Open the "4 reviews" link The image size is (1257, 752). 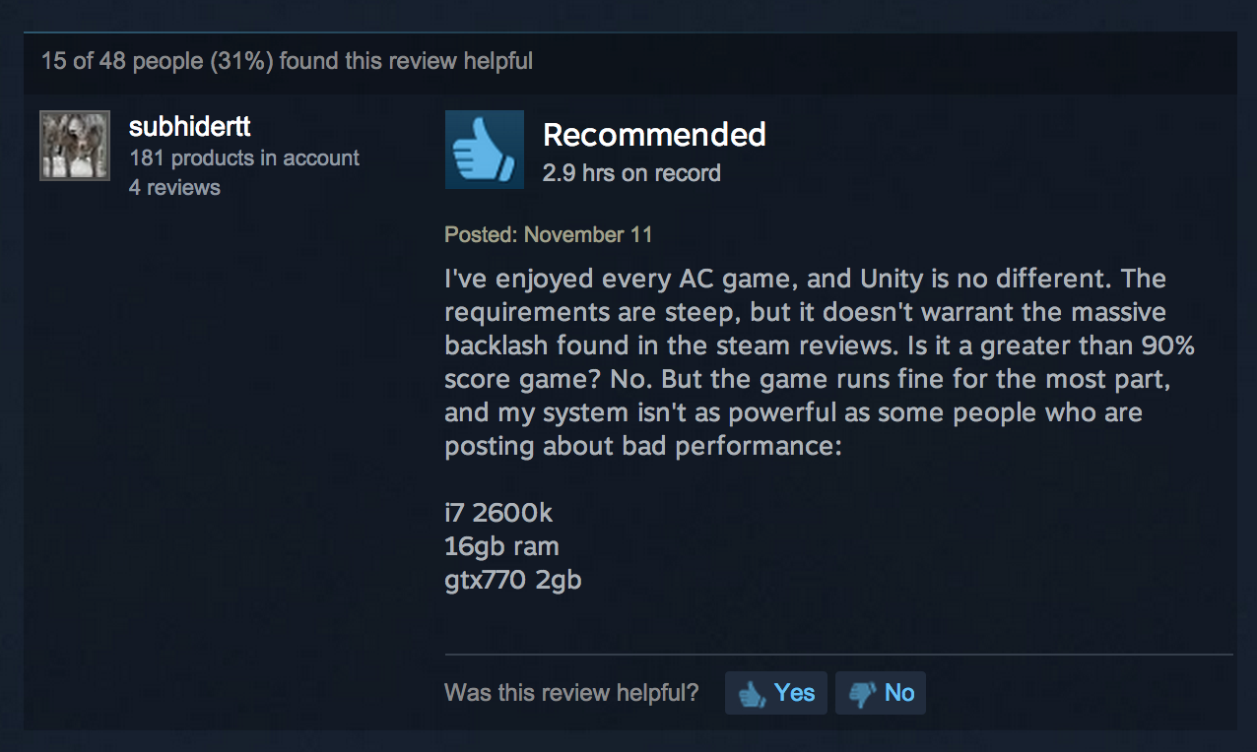point(174,187)
